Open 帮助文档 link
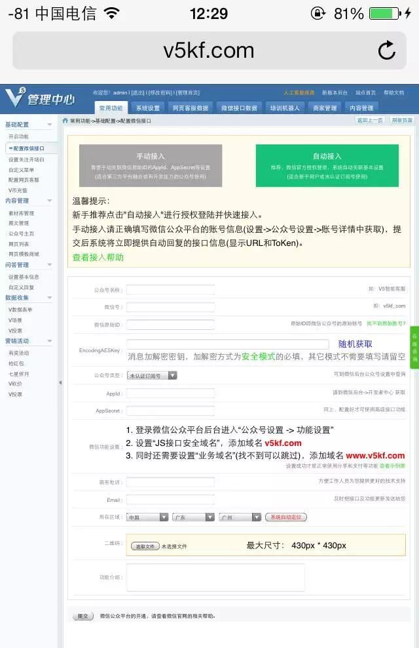Image resolution: width=419 pixels, height=648 pixels. 394,92
